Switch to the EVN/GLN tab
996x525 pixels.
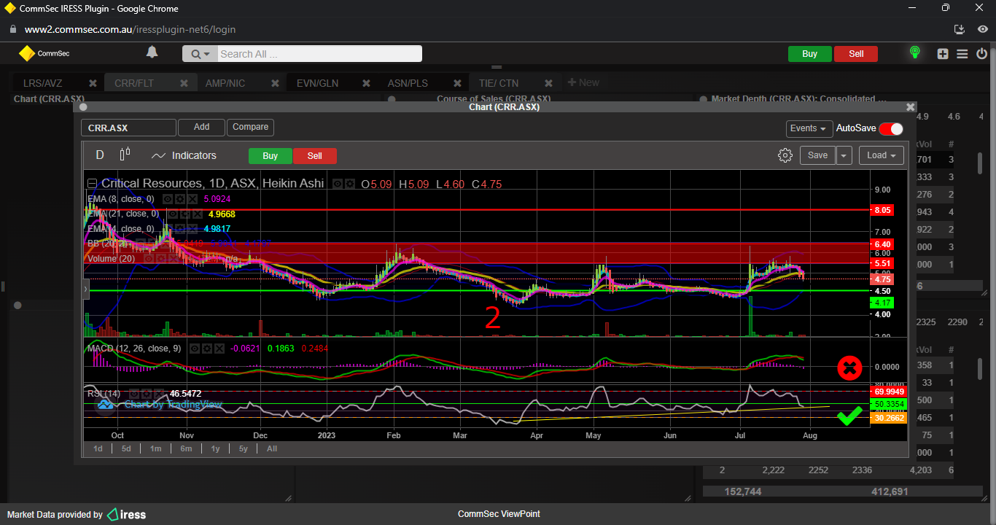(317, 83)
